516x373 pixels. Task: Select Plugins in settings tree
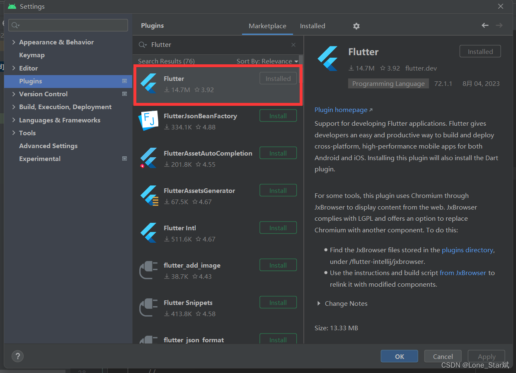68,81
